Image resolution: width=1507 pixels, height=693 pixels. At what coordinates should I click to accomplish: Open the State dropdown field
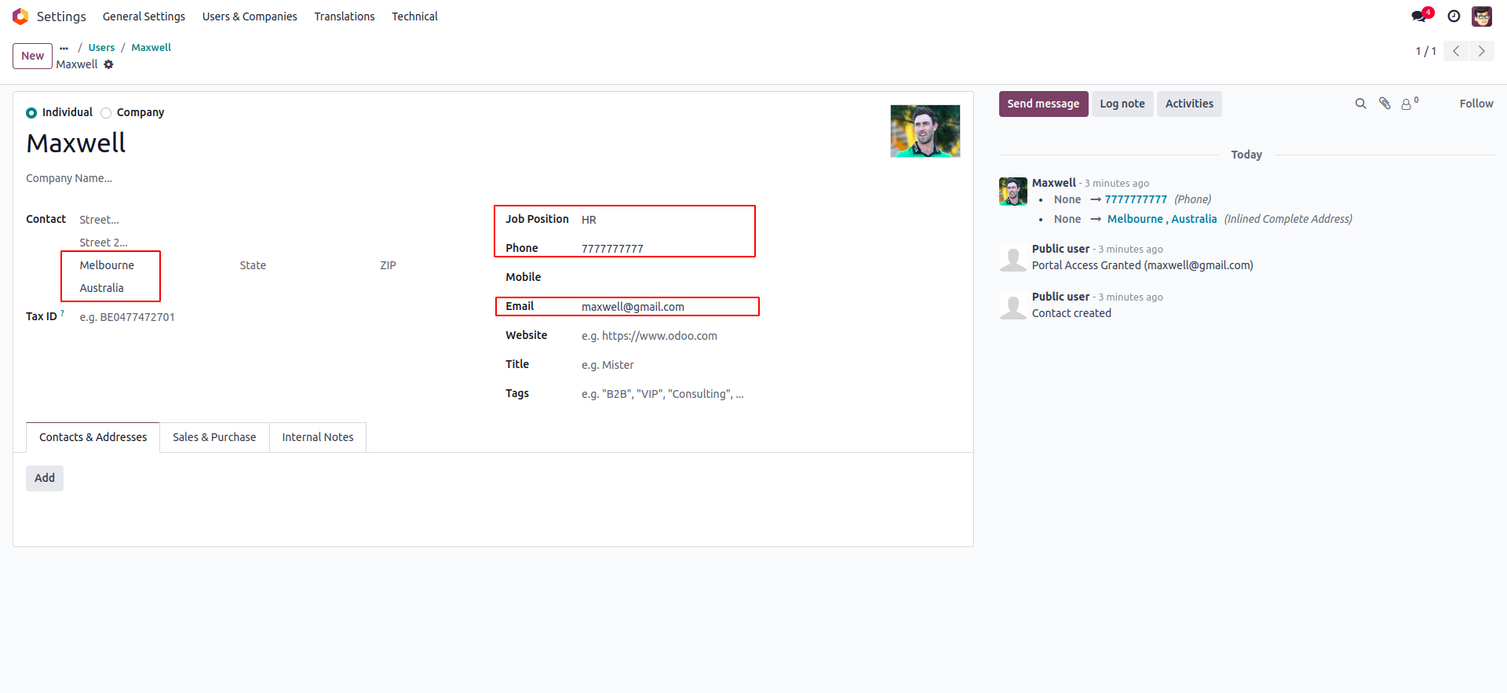click(x=298, y=265)
